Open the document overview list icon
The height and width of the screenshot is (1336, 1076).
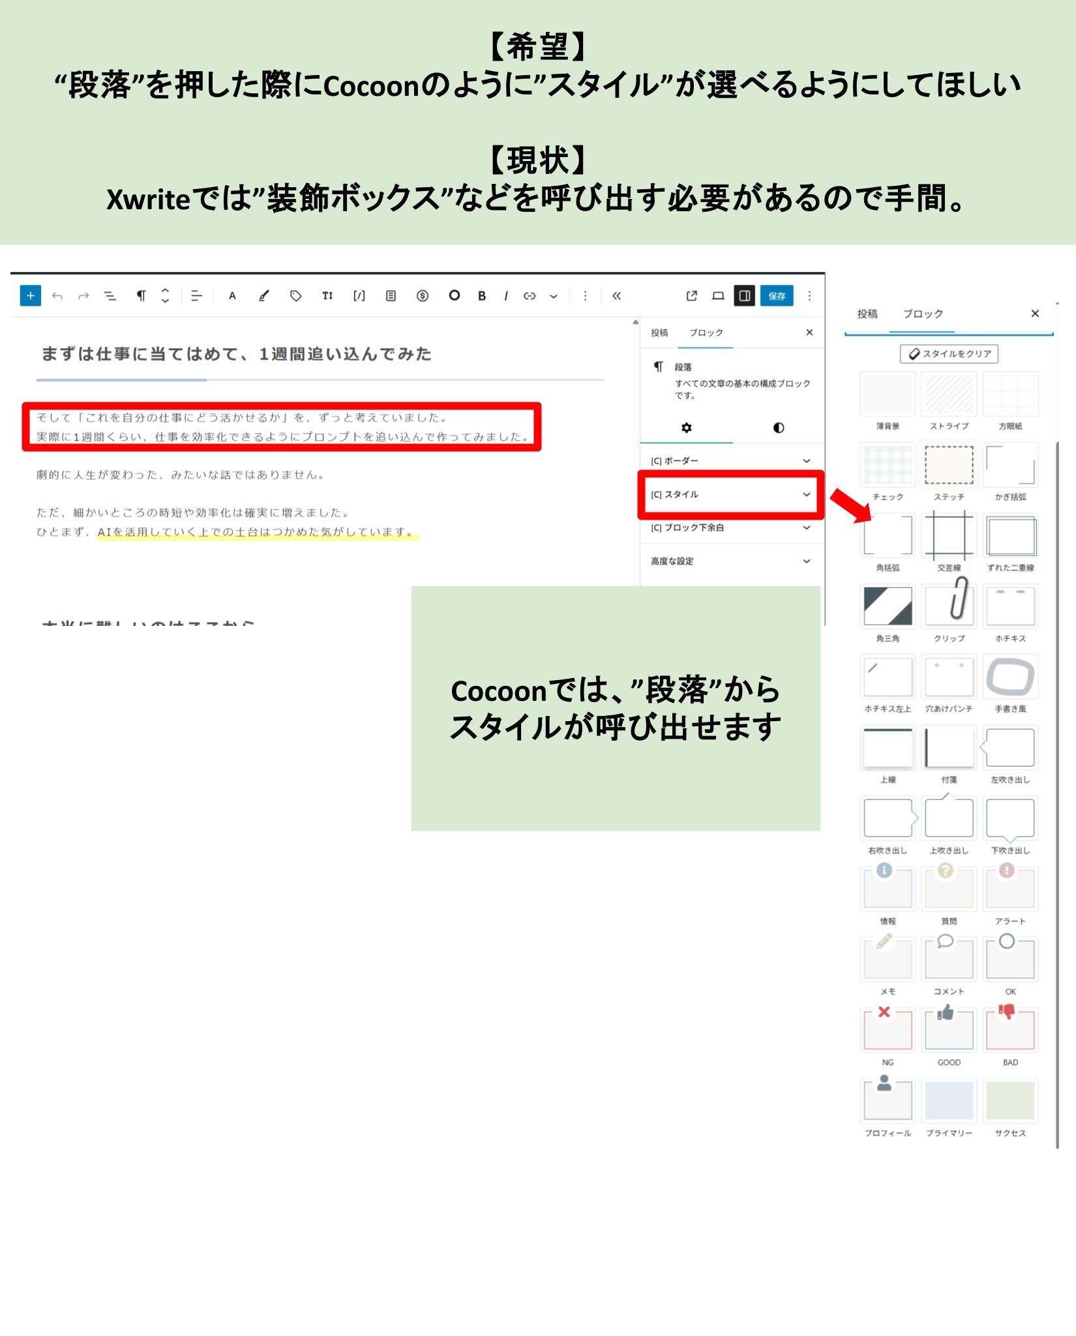110,296
